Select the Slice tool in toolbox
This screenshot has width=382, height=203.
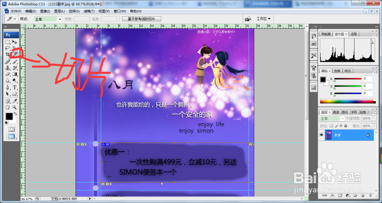click(15, 54)
